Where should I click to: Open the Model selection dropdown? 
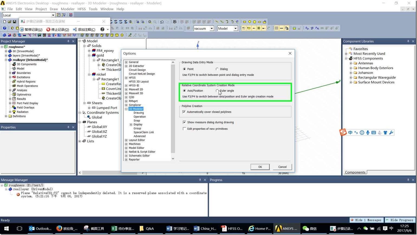tap(236, 28)
